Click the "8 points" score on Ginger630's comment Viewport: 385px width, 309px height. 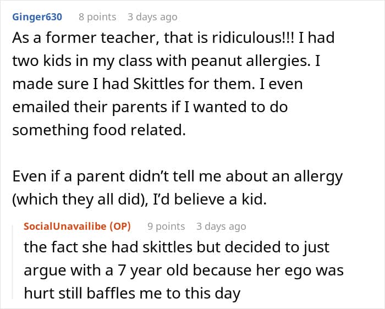[97, 17]
